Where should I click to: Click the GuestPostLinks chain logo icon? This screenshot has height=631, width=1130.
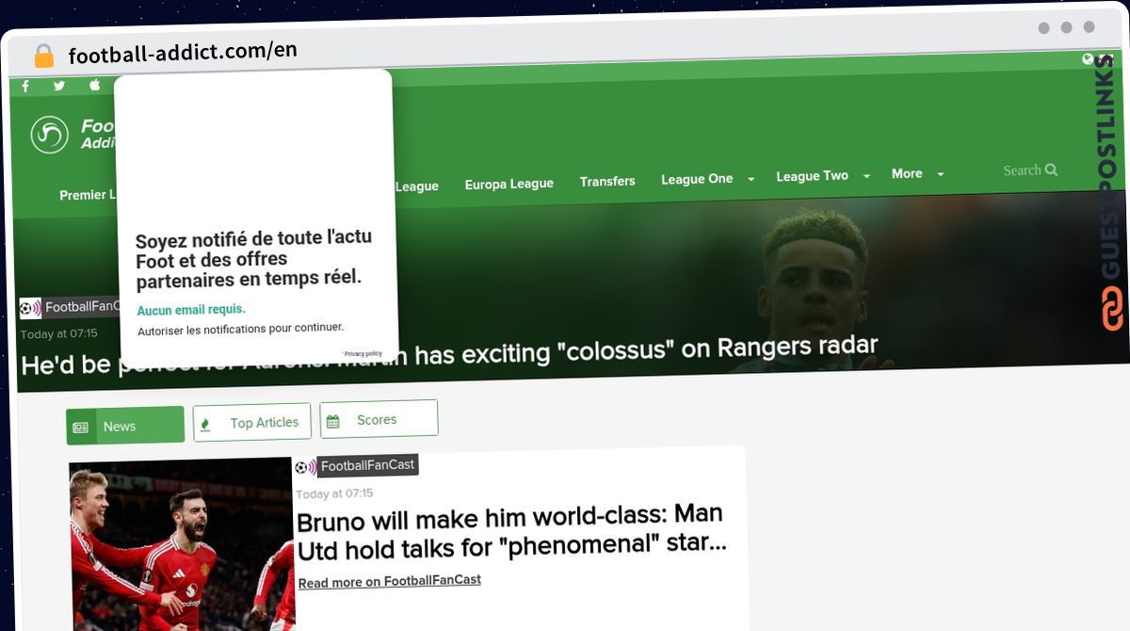point(1113,310)
